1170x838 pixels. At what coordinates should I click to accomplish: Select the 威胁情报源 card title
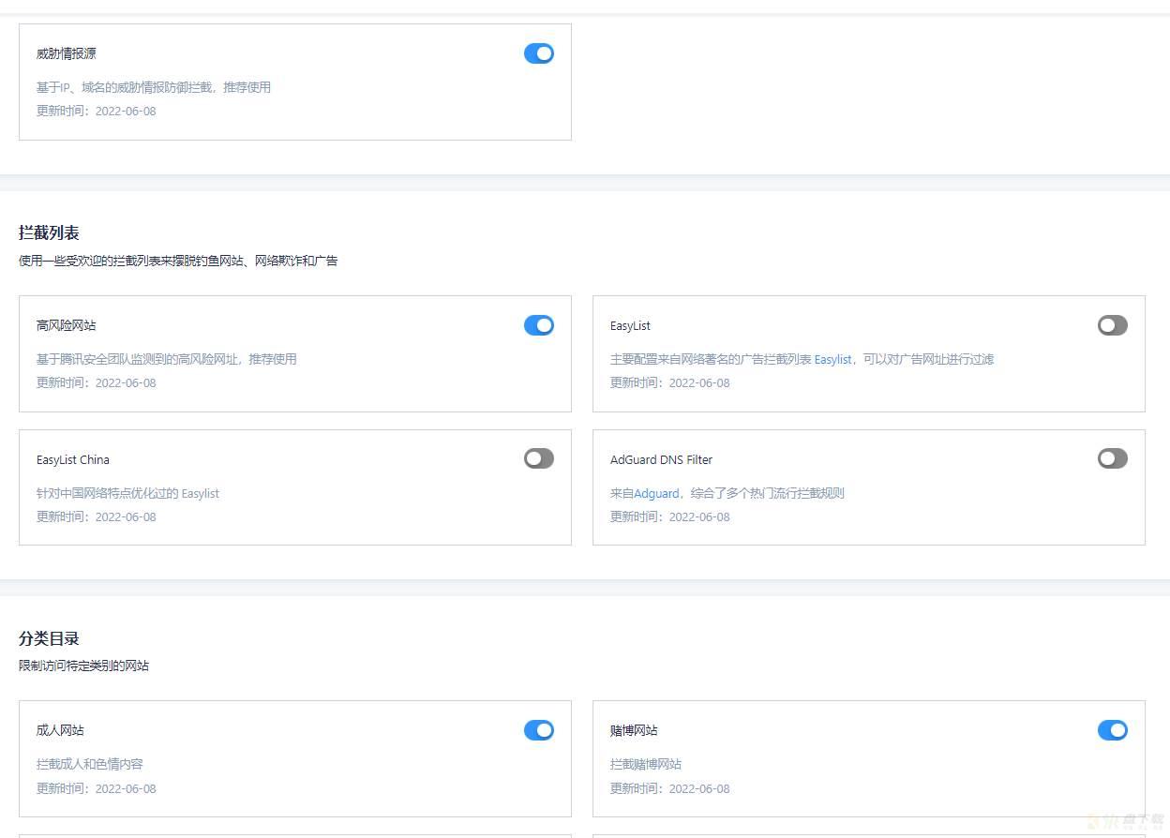pos(67,53)
